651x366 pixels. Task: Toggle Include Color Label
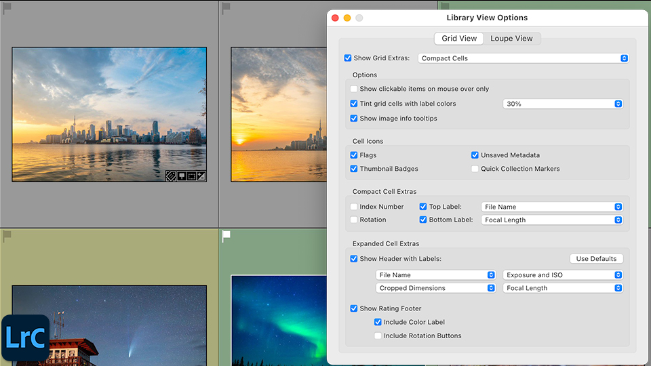pyautogui.click(x=378, y=322)
